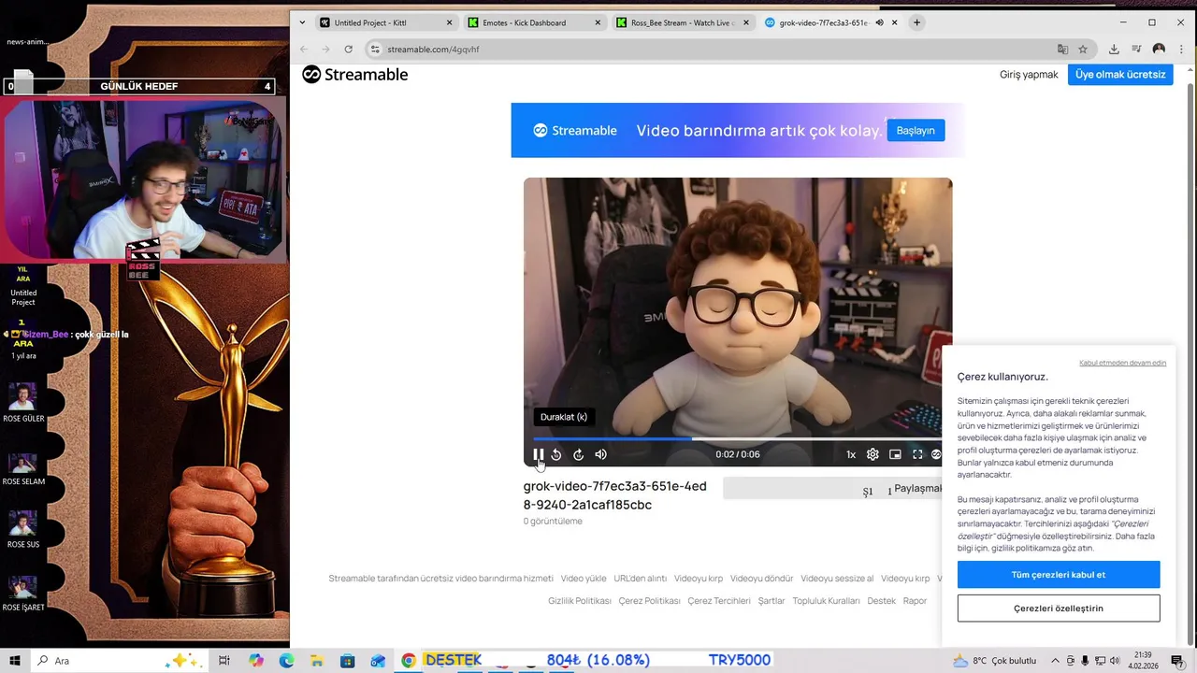Open the notification center icon

pos(1177,661)
